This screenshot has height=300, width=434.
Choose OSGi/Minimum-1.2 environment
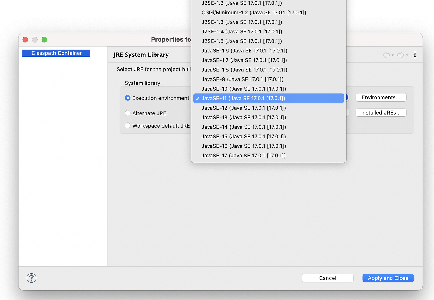click(269, 12)
